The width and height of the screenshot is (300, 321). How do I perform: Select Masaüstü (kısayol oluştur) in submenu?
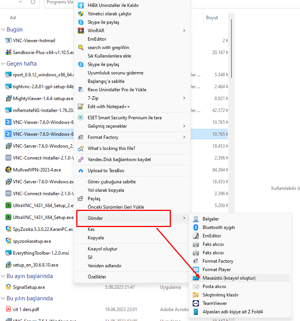click(x=240, y=278)
